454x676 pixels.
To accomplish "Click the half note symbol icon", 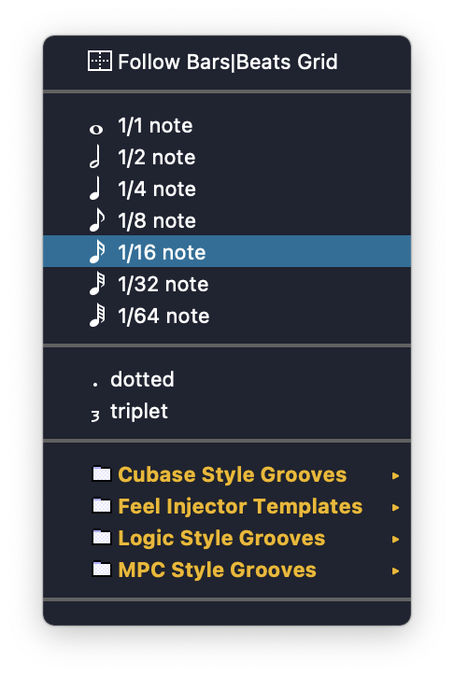I will pos(95,156).
